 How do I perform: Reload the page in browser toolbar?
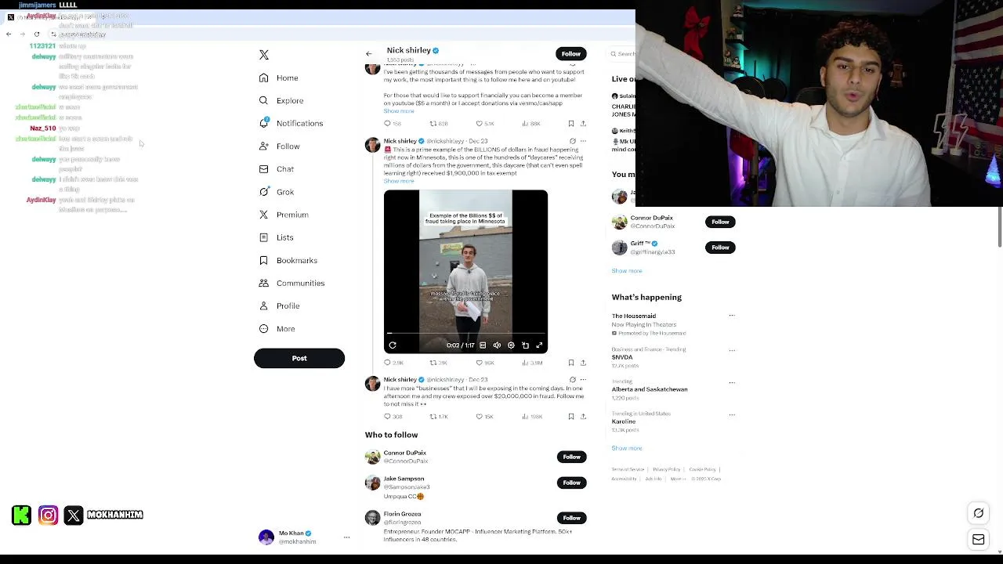[36, 34]
